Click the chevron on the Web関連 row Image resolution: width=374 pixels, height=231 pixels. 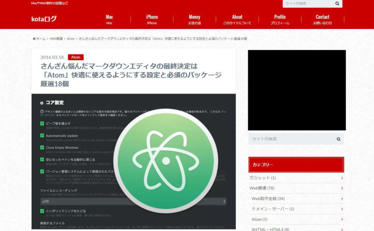pos(342,188)
